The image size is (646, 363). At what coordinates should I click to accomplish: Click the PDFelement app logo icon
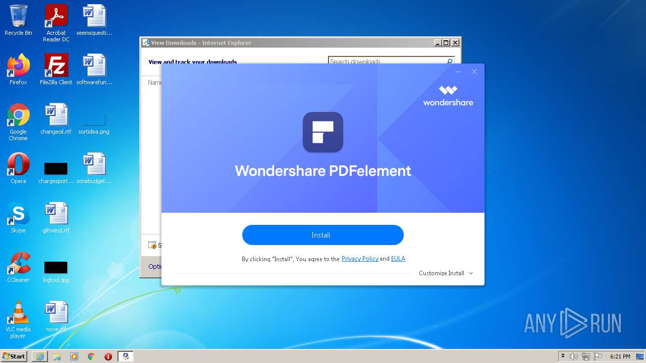[323, 132]
